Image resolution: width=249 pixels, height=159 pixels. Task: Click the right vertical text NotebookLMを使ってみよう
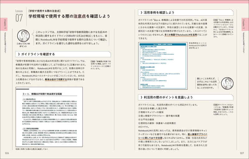tap(244, 43)
